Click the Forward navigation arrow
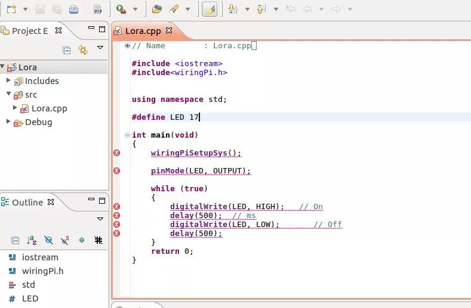The width and height of the screenshot is (471, 308). pyautogui.click(x=336, y=9)
